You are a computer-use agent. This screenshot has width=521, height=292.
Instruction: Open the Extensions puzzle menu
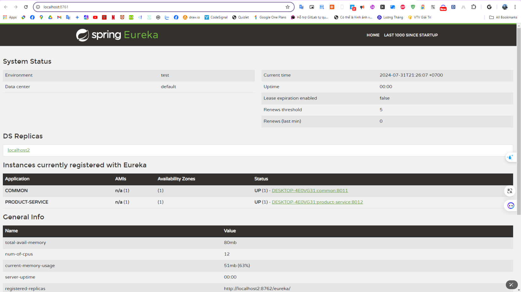pos(474,7)
